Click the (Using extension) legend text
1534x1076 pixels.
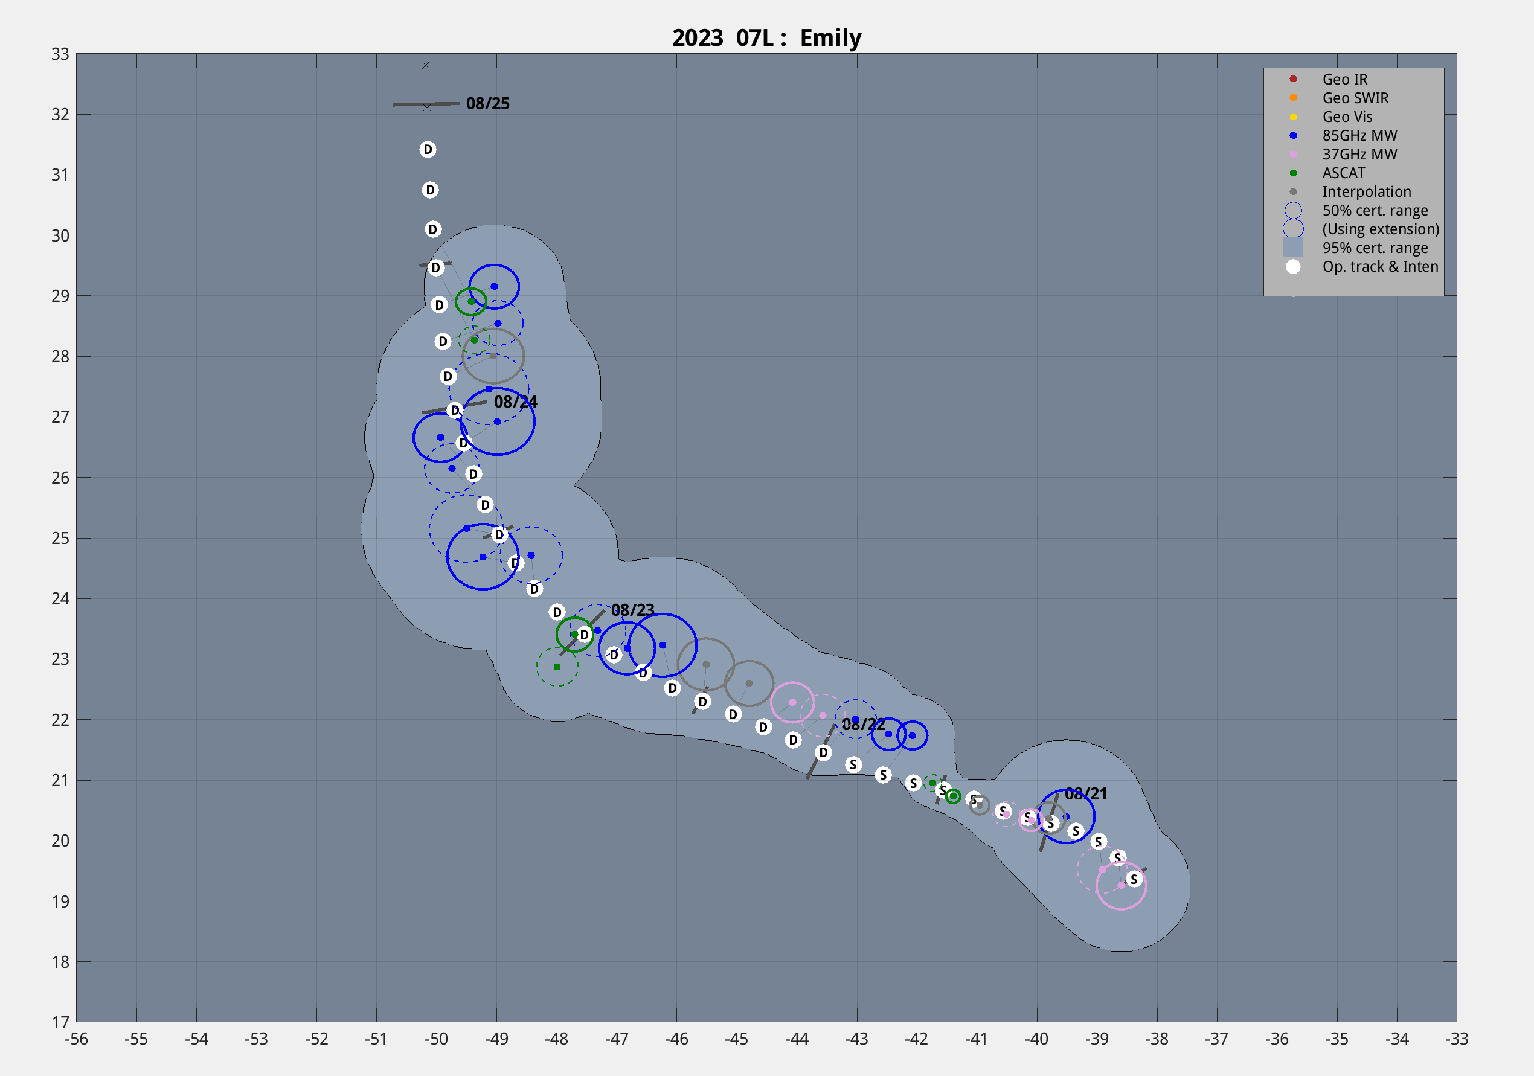tap(1381, 229)
